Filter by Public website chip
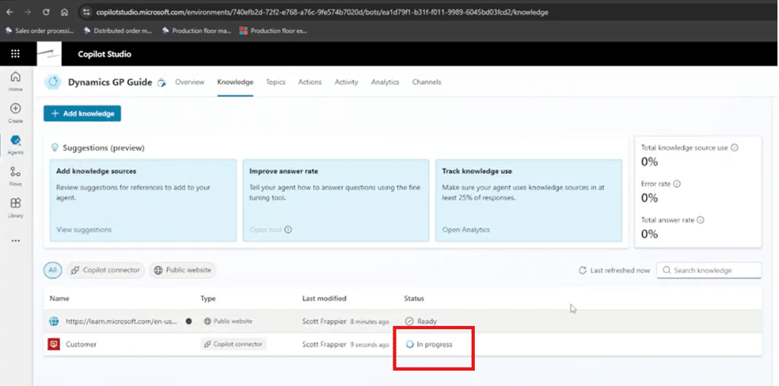The image size is (779, 386). pos(182,270)
